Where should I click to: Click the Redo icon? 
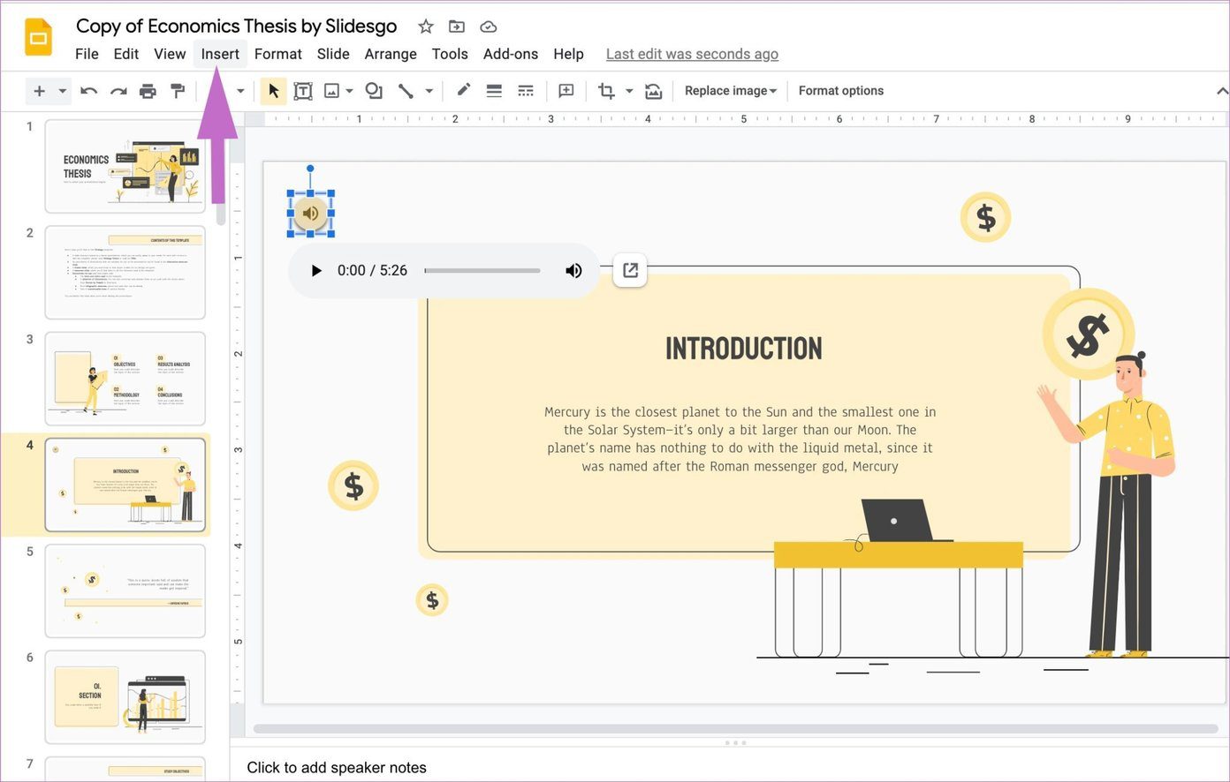coord(118,91)
